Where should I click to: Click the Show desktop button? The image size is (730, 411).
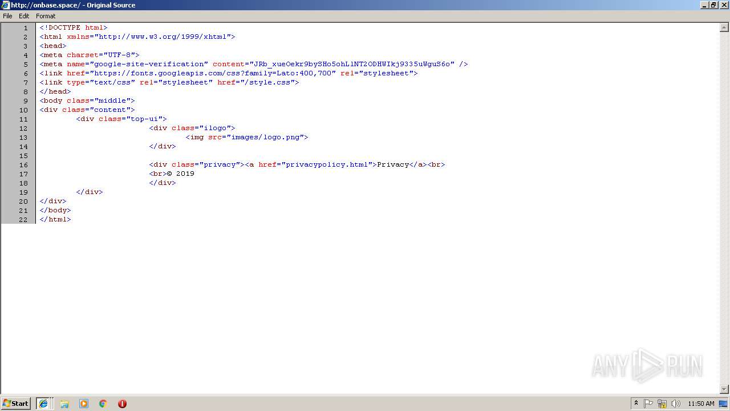coord(724,404)
